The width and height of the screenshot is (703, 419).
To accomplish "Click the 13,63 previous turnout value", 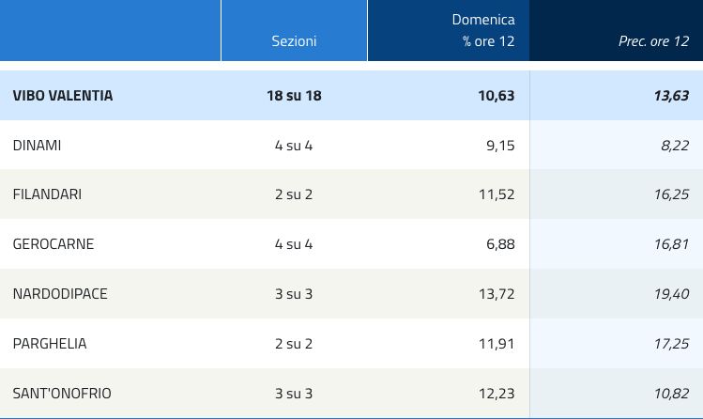I will [672, 96].
